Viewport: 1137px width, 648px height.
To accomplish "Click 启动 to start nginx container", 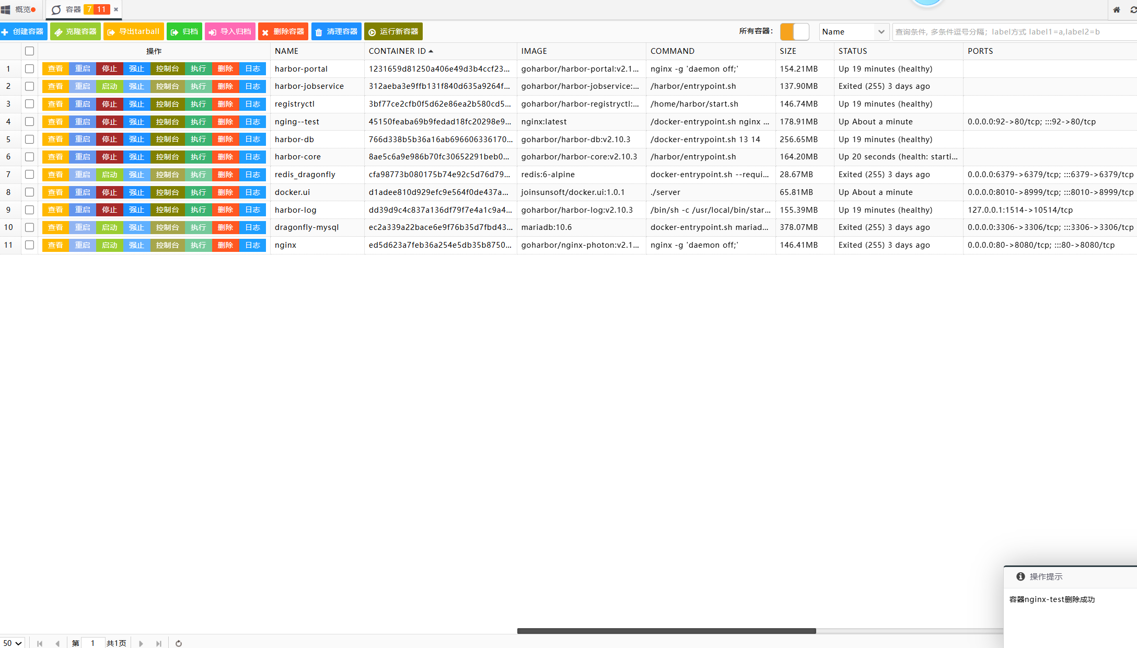I will click(110, 245).
